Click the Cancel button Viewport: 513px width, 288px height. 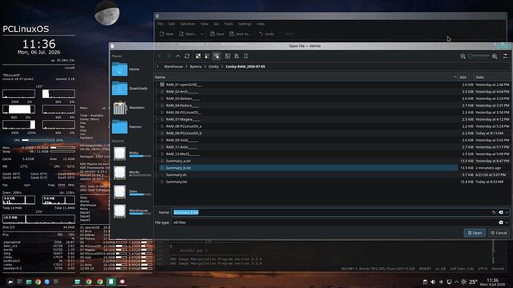point(499,233)
